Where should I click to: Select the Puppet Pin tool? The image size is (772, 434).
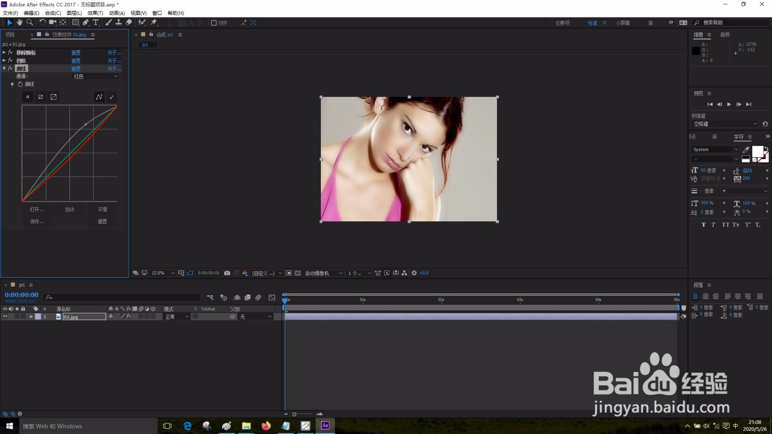point(154,23)
